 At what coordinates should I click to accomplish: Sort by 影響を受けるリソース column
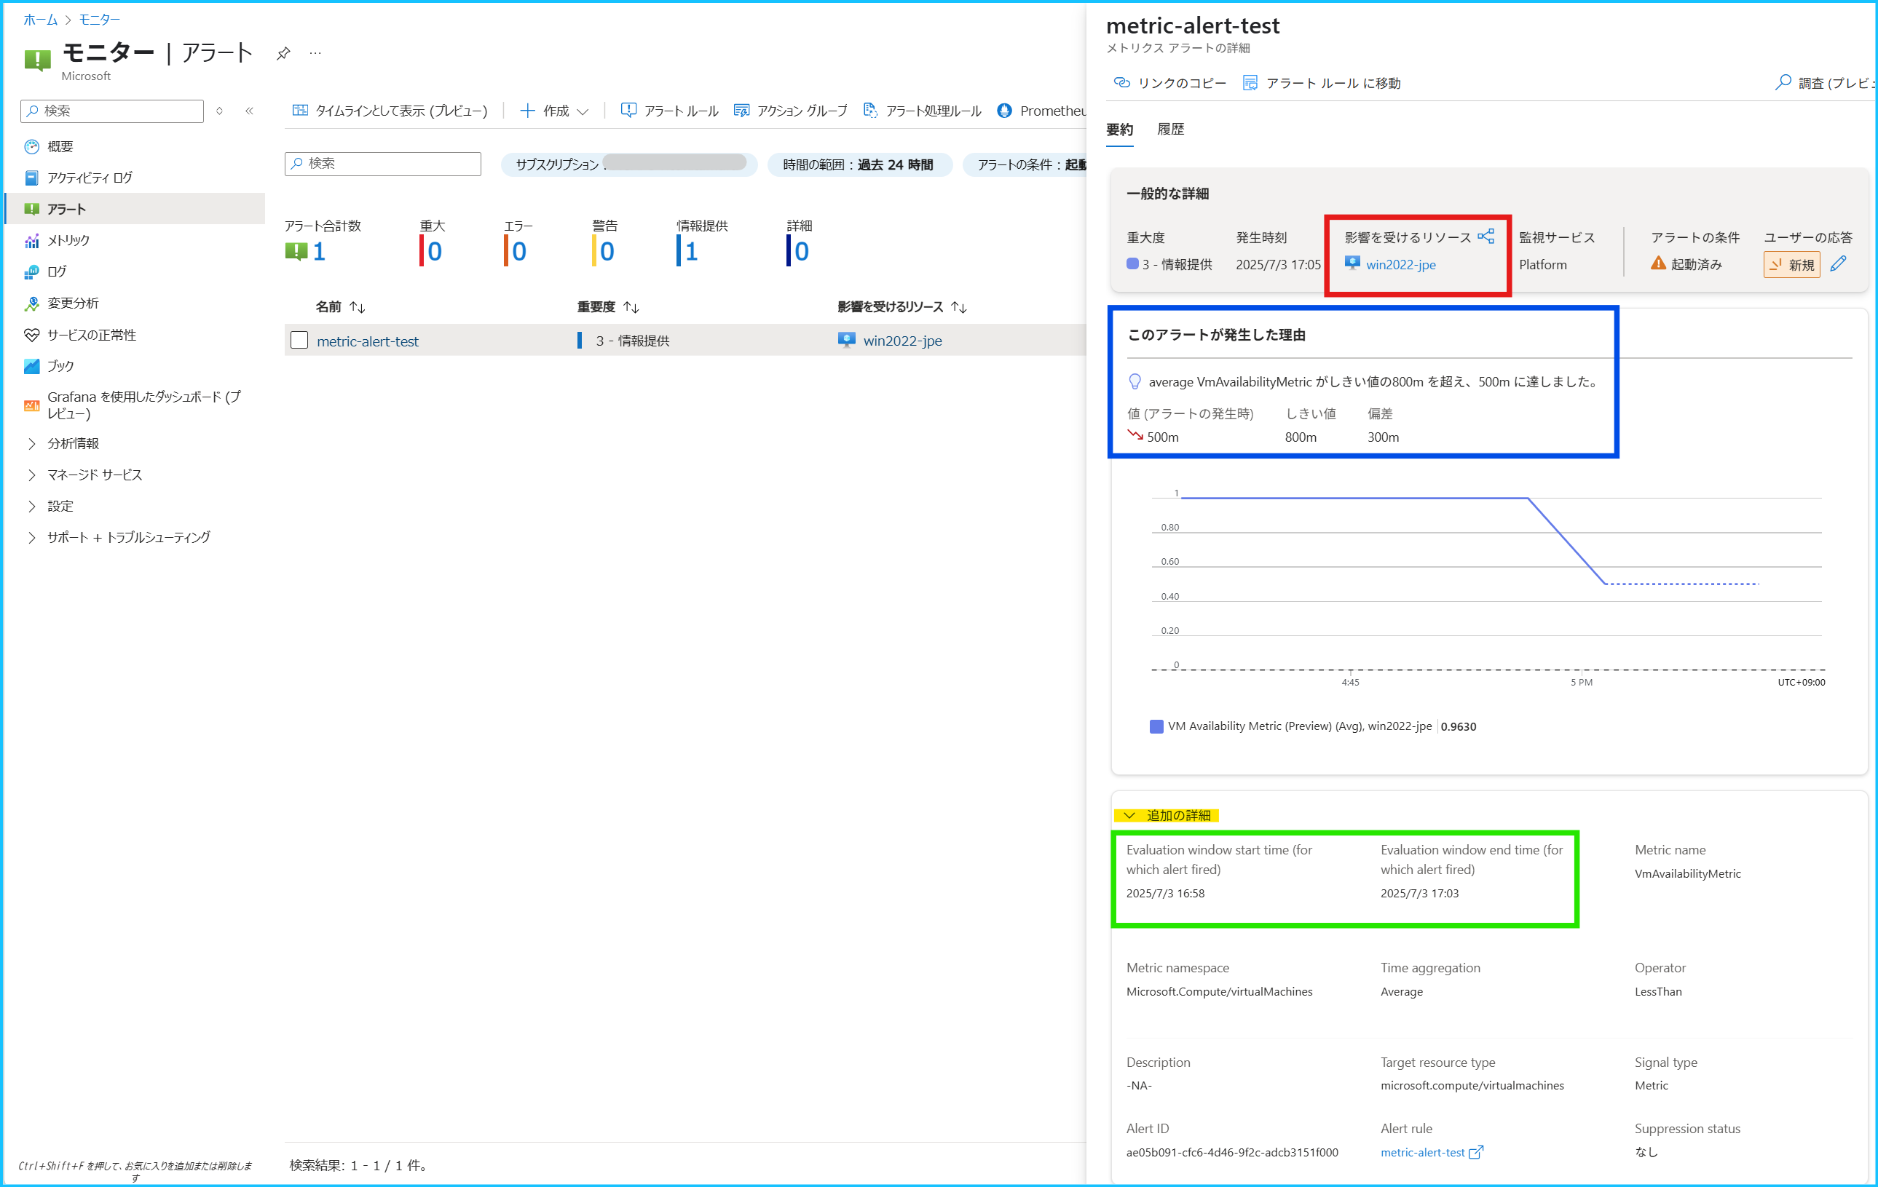[902, 307]
